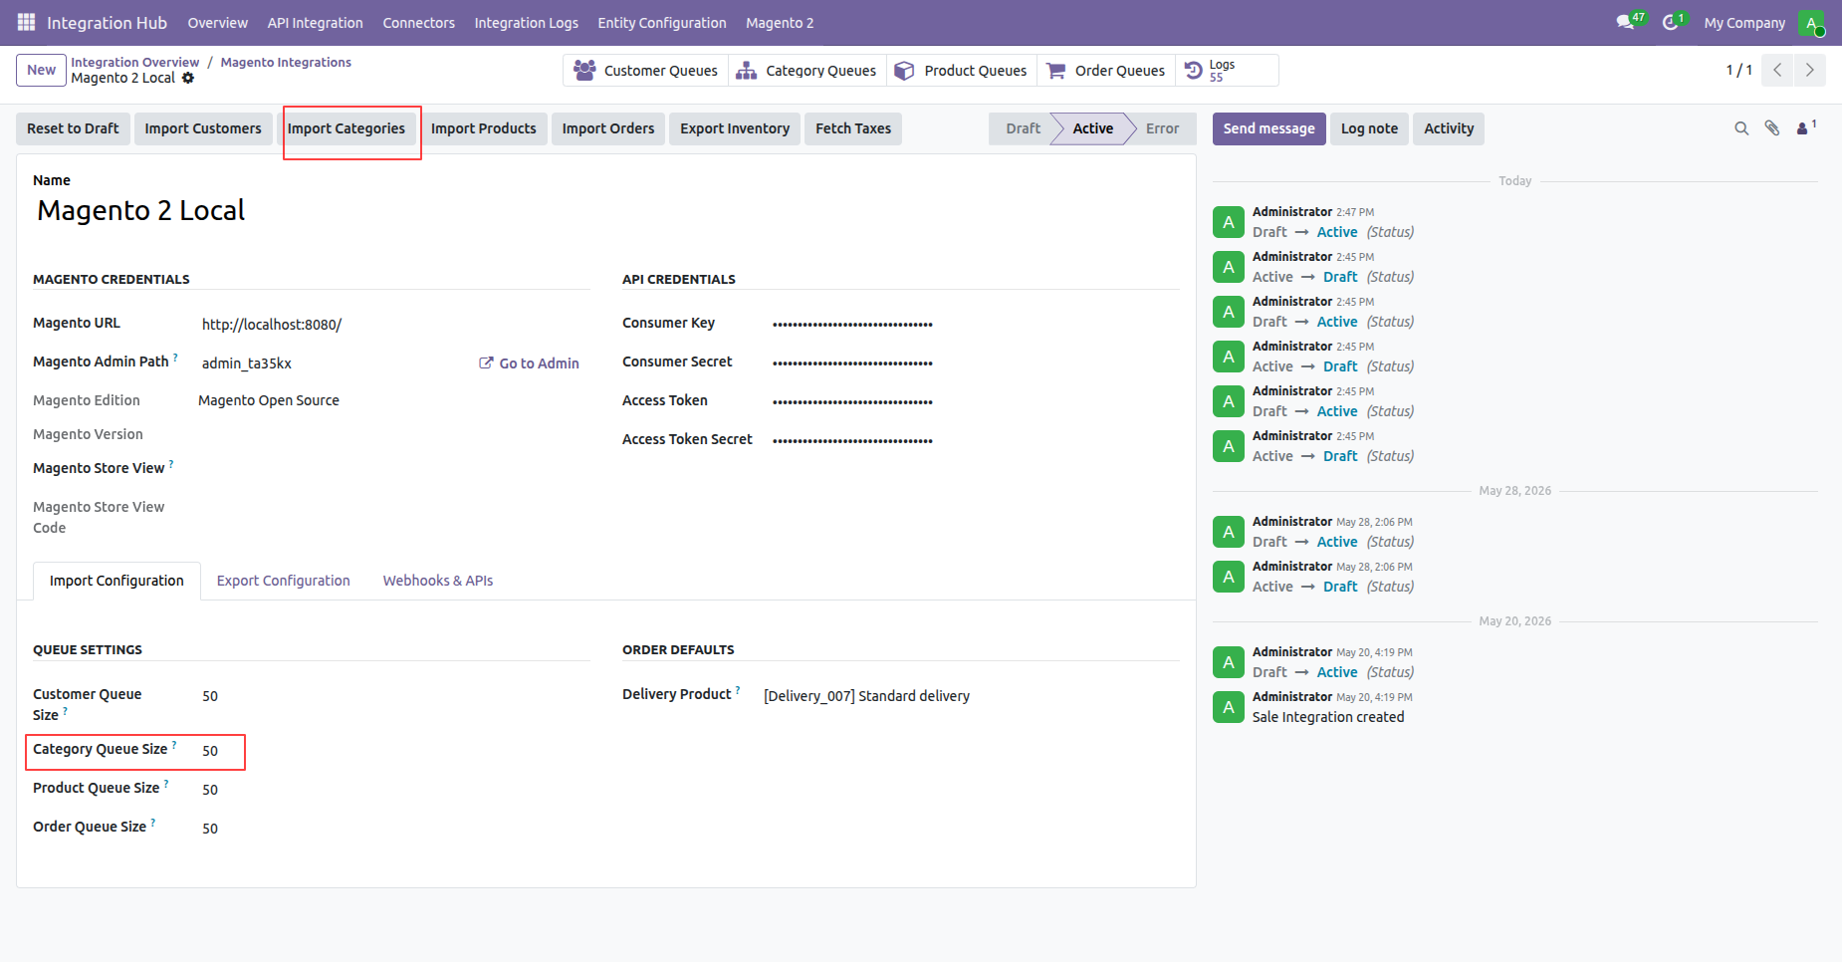Screen dimensions: 1842x962
Task: Click the Fetch Taxes button
Action: pos(853,128)
